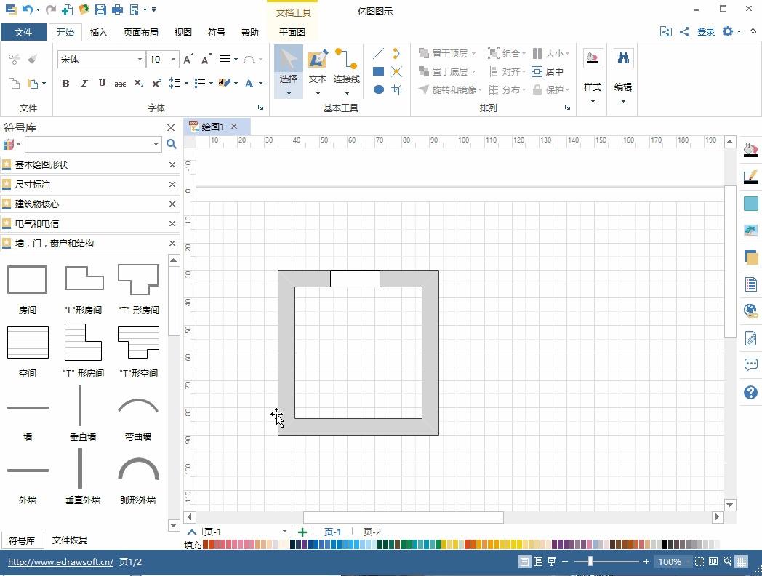Choose the Text tool in ribbon
Screen dimensions: 762x576
click(317, 71)
